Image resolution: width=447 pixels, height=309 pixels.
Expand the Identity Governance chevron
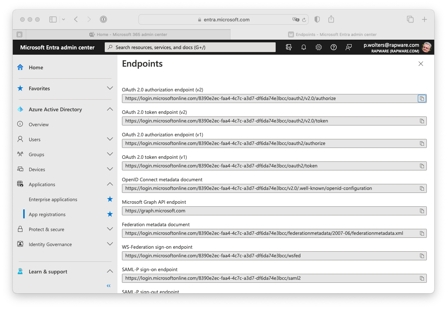(x=110, y=244)
